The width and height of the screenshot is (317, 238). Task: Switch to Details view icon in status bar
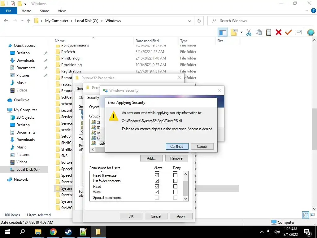(306, 215)
